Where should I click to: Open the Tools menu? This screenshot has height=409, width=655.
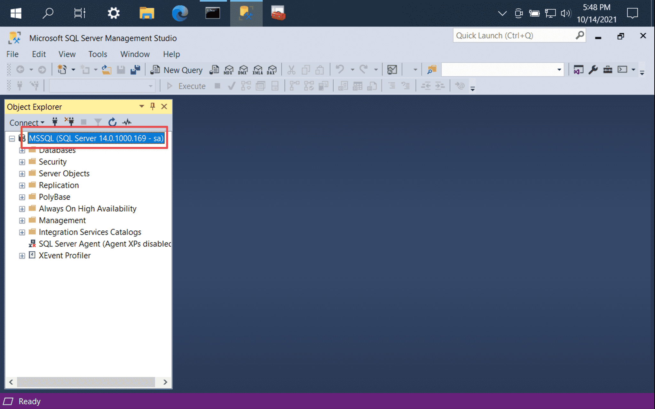pyautogui.click(x=98, y=54)
